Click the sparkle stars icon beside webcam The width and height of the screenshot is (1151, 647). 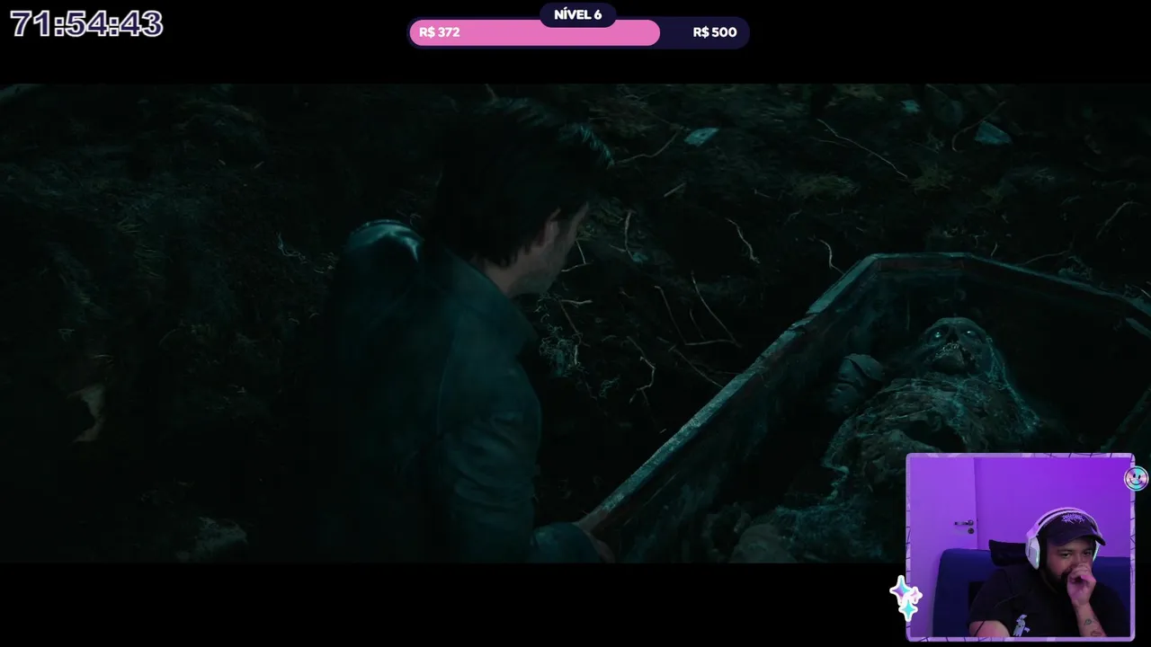[x=906, y=598]
